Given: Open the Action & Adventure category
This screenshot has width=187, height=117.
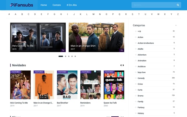Looking at the screenshot, I should pyautogui.click(x=146, y=43).
